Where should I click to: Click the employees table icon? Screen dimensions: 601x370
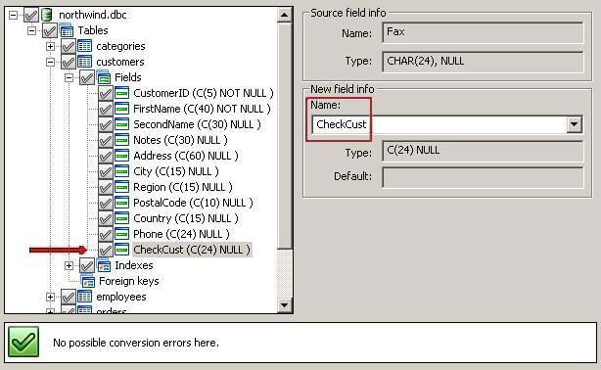(85, 297)
